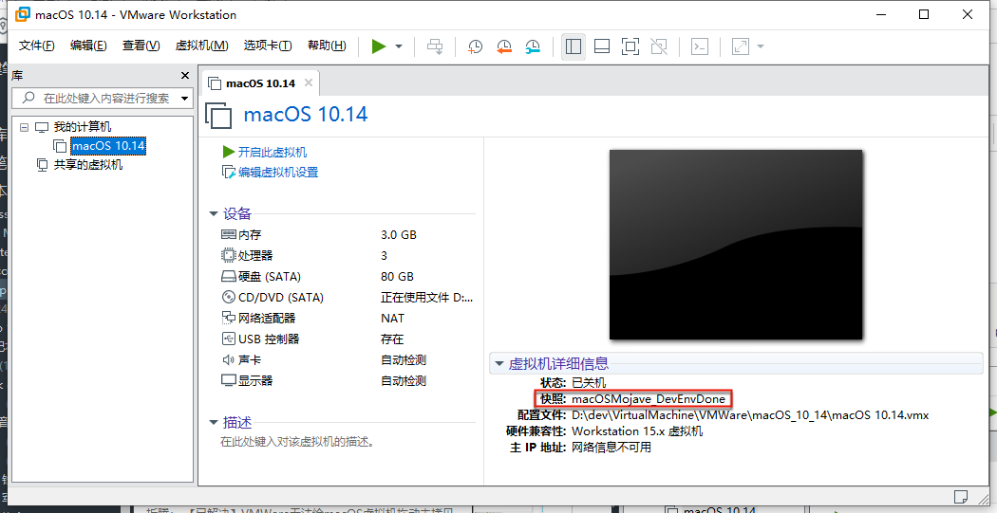Minimize the VMware Workstation window
The image size is (997, 513).
pyautogui.click(x=881, y=14)
